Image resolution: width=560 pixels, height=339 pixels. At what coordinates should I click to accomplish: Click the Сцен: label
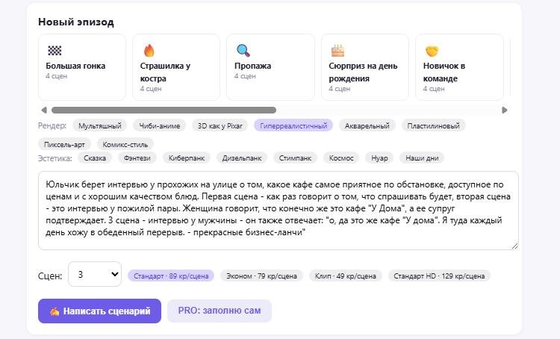tap(50, 276)
